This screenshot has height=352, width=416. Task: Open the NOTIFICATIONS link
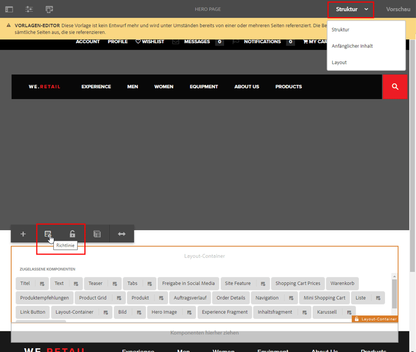coord(262,42)
